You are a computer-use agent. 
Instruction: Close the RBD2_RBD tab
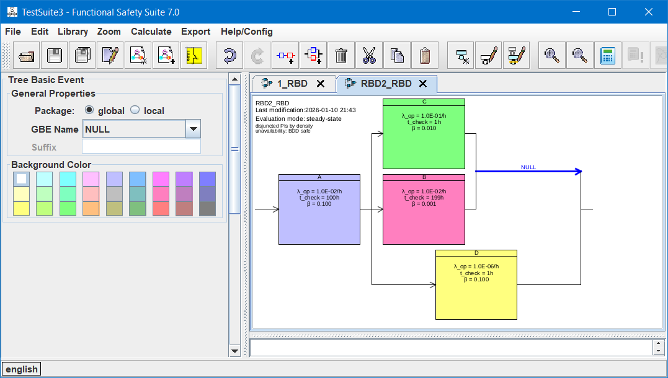tap(423, 84)
